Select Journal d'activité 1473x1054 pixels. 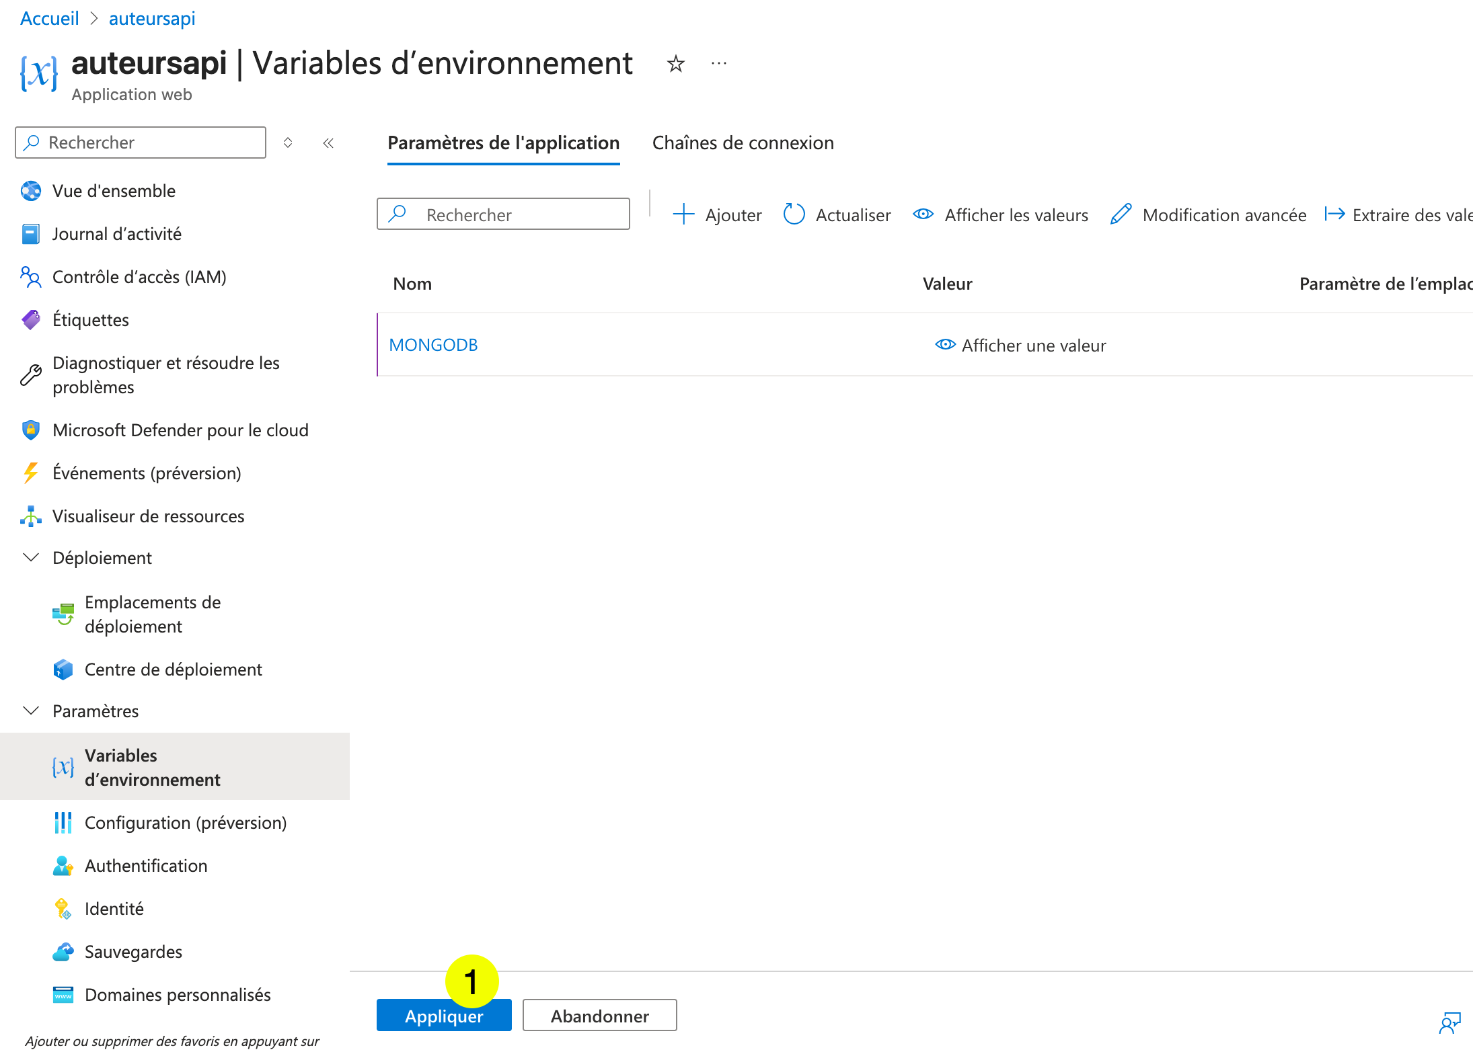[116, 233]
